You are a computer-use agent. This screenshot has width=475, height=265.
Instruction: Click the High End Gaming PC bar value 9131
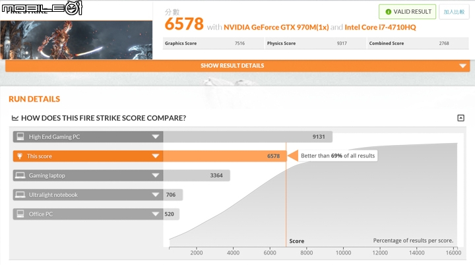point(319,136)
